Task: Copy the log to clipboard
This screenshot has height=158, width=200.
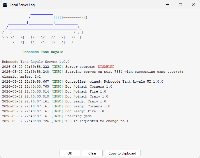Action: click(122, 153)
